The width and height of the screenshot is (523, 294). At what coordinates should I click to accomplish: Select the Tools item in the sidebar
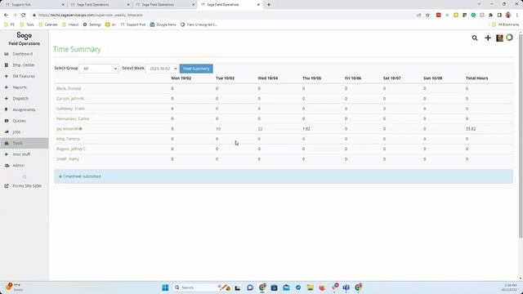pyautogui.click(x=24, y=143)
